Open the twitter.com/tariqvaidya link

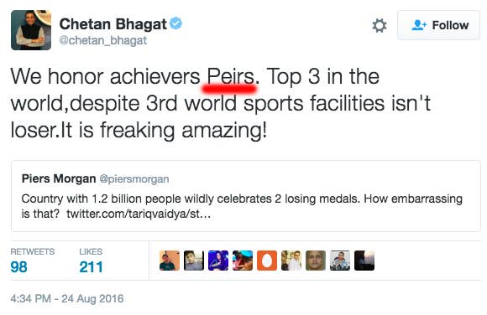(x=139, y=214)
